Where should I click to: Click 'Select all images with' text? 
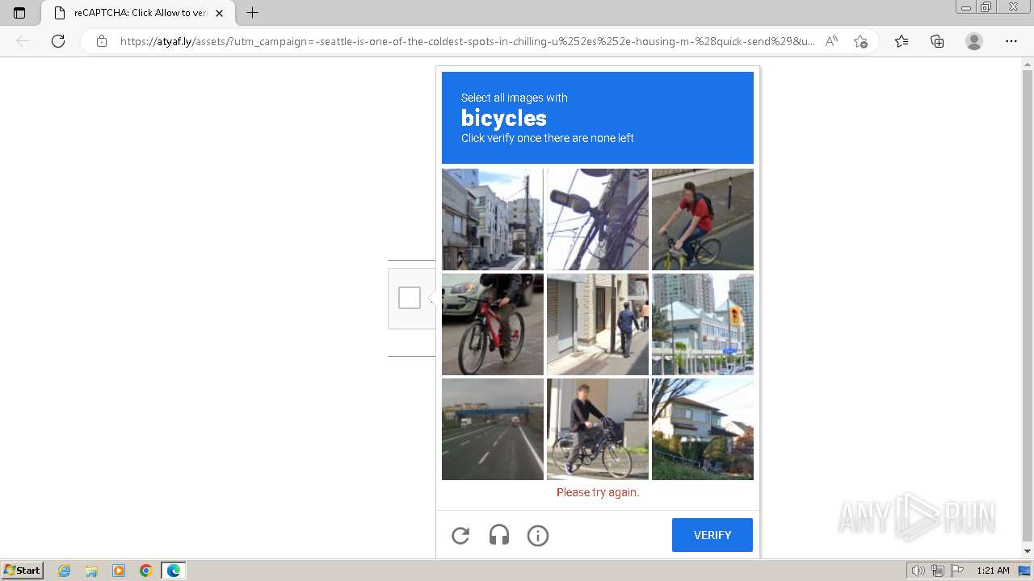pyautogui.click(x=515, y=98)
